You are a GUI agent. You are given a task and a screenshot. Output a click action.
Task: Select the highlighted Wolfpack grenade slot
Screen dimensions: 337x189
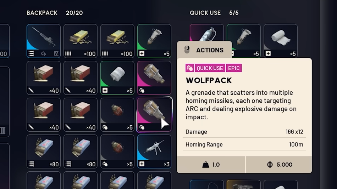tap(154, 115)
